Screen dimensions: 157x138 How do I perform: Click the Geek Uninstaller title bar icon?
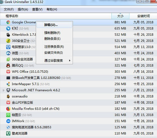(x=2, y=2)
